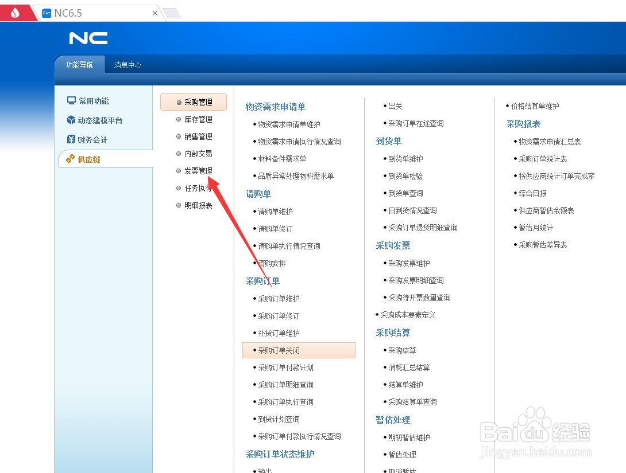The width and height of the screenshot is (626, 473).
Task: Expand the 采购订单 section header
Action: pos(262,281)
